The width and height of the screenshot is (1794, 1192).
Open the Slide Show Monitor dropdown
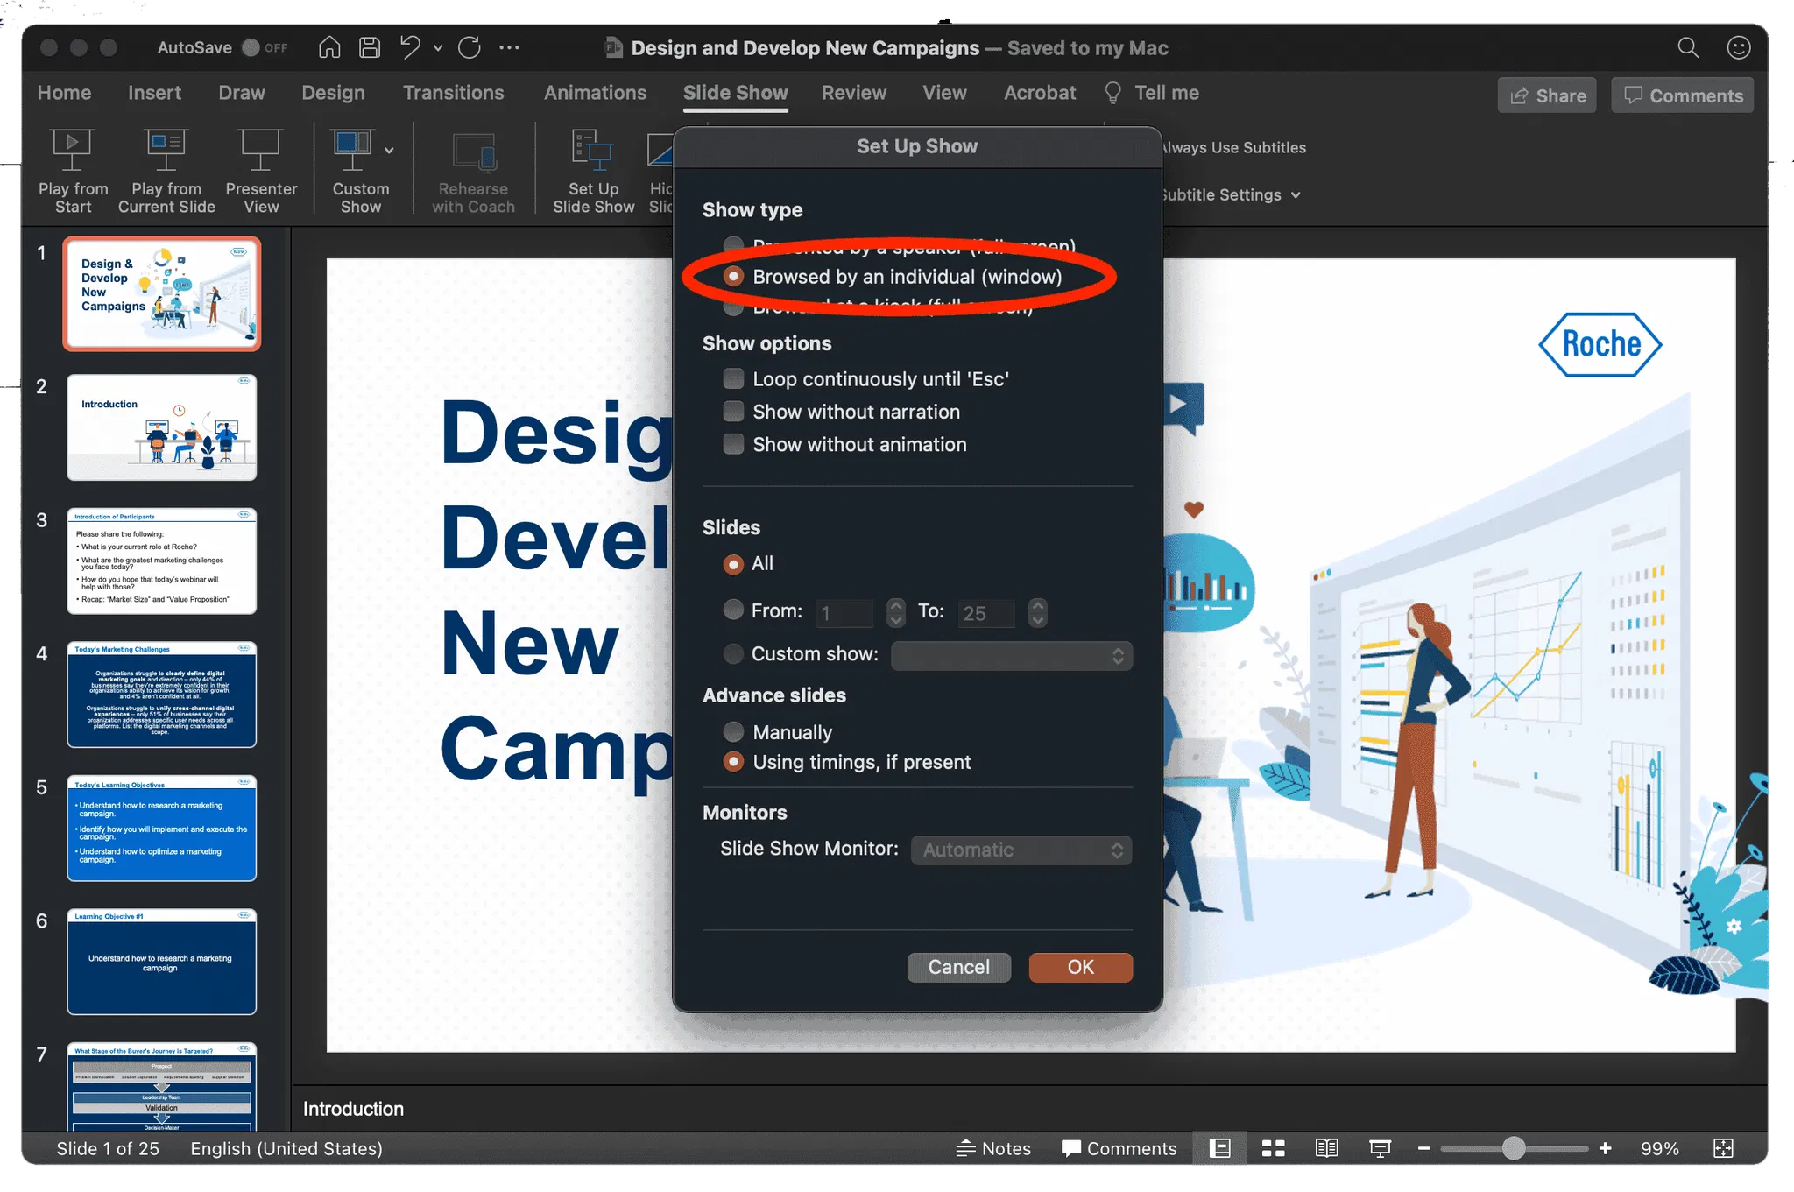coord(1021,850)
